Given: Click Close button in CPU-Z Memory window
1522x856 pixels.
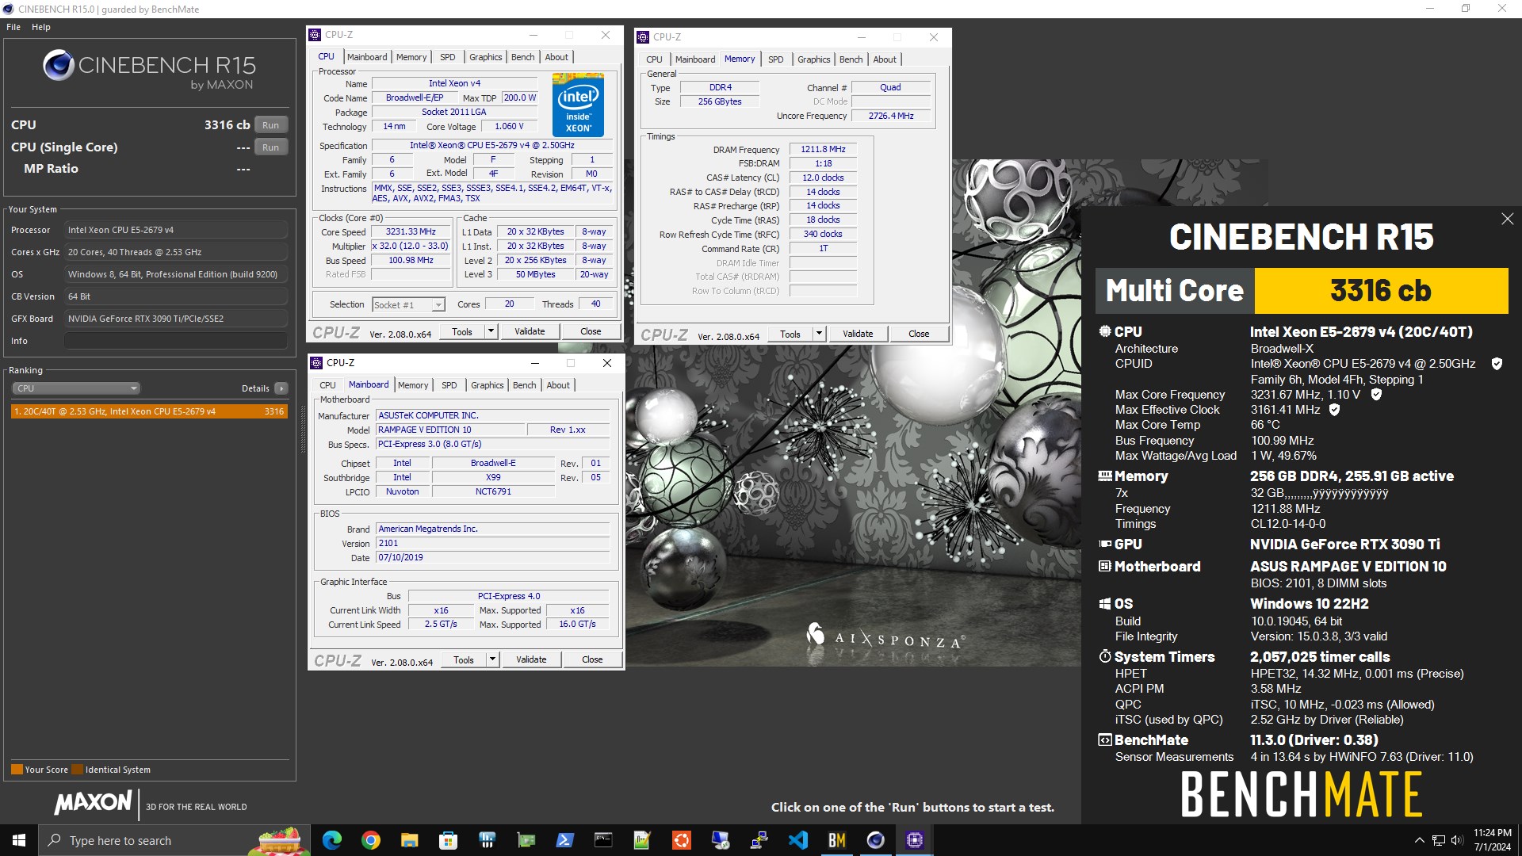Looking at the screenshot, I should coord(919,334).
